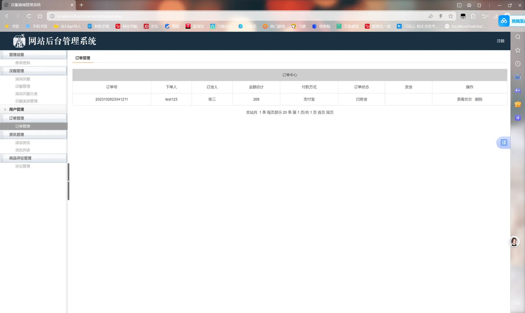Viewport: 525px width, 313px height.
Task: Bookmark this page with the address bar star
Action: pos(450,16)
